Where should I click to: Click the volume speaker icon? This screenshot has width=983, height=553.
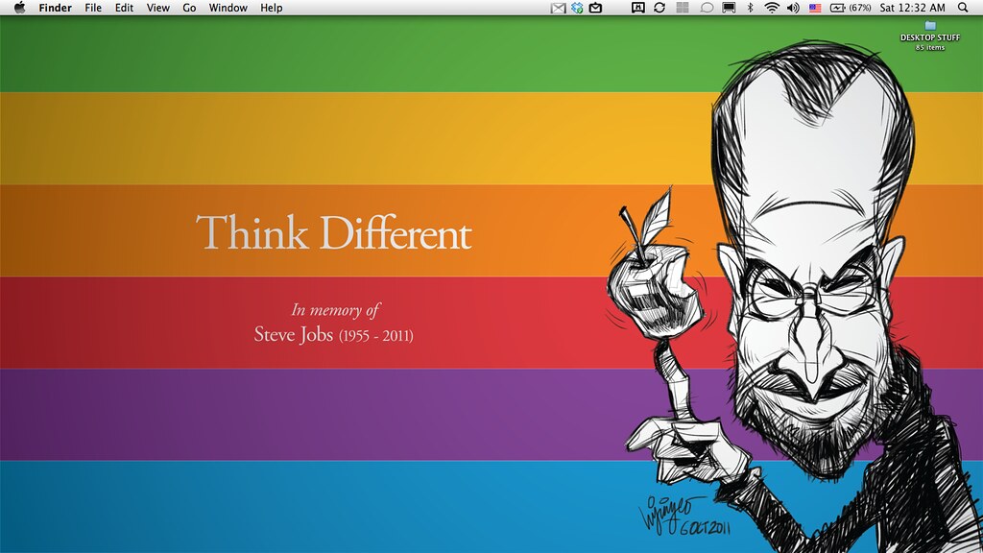tap(793, 8)
